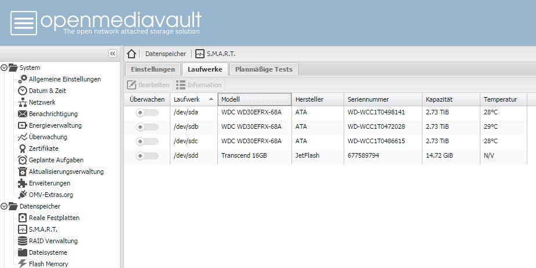Click the Überwachen column header

click(x=147, y=99)
